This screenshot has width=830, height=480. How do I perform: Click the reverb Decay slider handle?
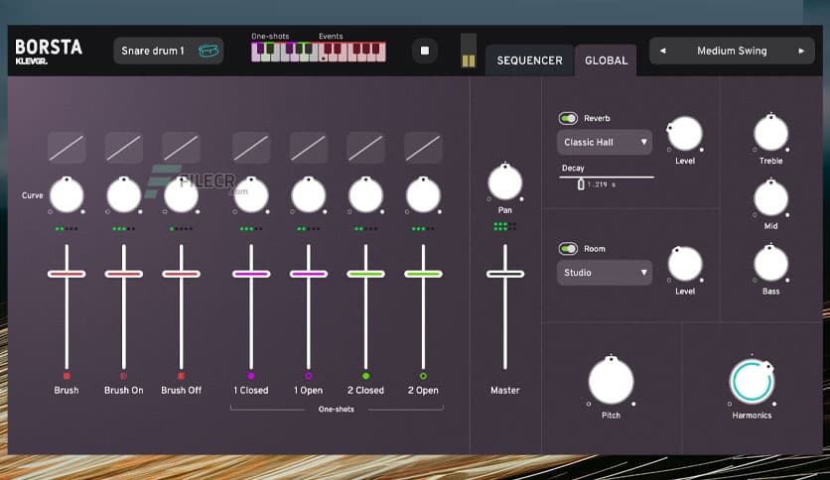coord(581,183)
